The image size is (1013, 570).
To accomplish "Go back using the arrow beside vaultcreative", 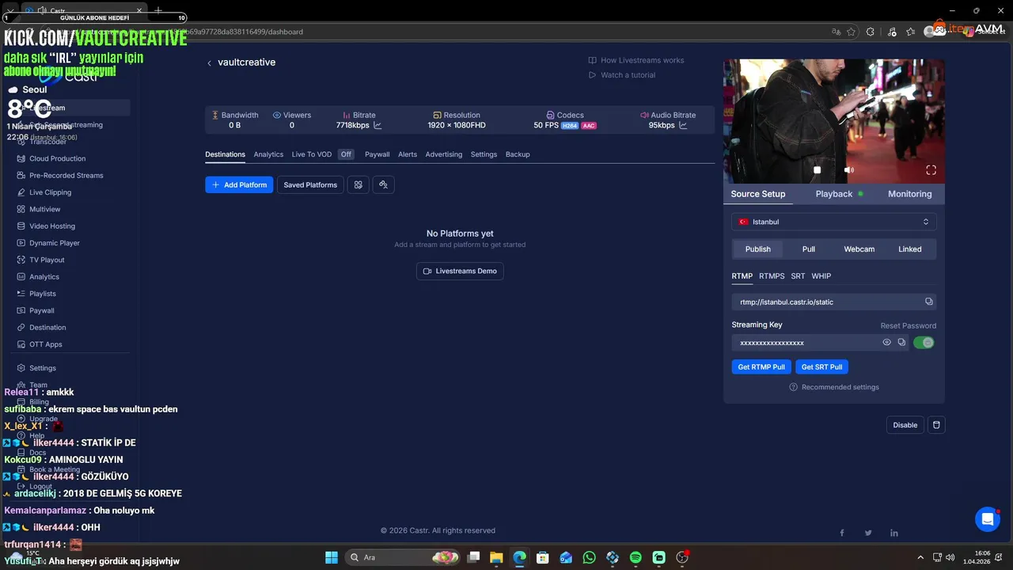I will coord(209,63).
